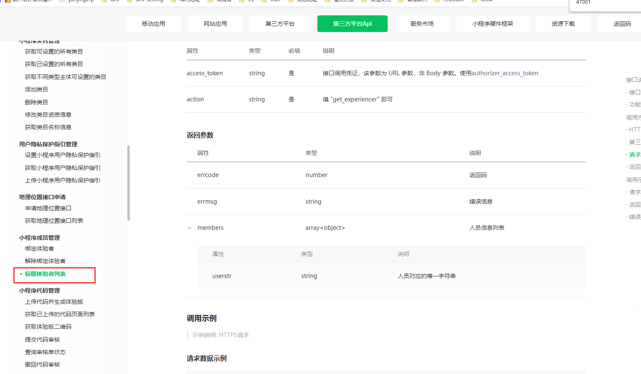This screenshot has height=374, width=641.
Task: Open 获取地理位置接口列表
Action: 54,221
